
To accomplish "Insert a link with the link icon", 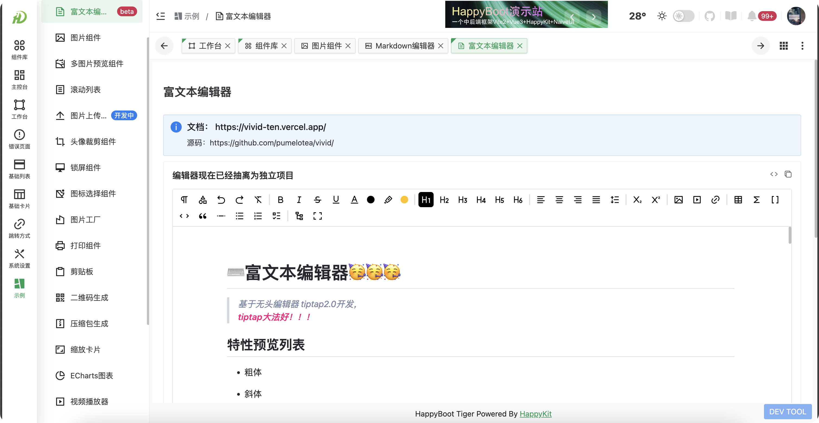I will (715, 200).
